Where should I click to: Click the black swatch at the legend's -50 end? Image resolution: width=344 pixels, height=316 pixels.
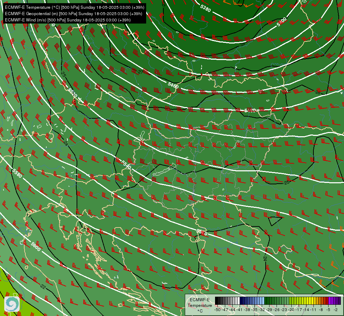(216, 301)
